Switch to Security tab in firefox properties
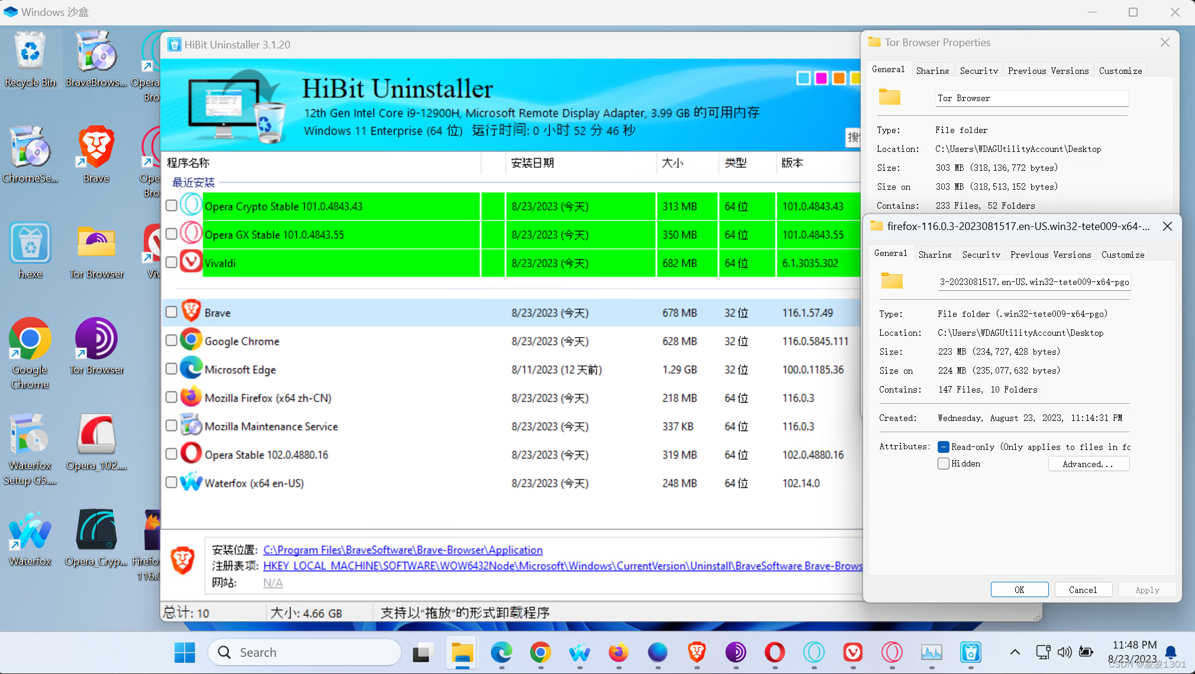Image resolution: width=1195 pixels, height=674 pixels. (981, 254)
